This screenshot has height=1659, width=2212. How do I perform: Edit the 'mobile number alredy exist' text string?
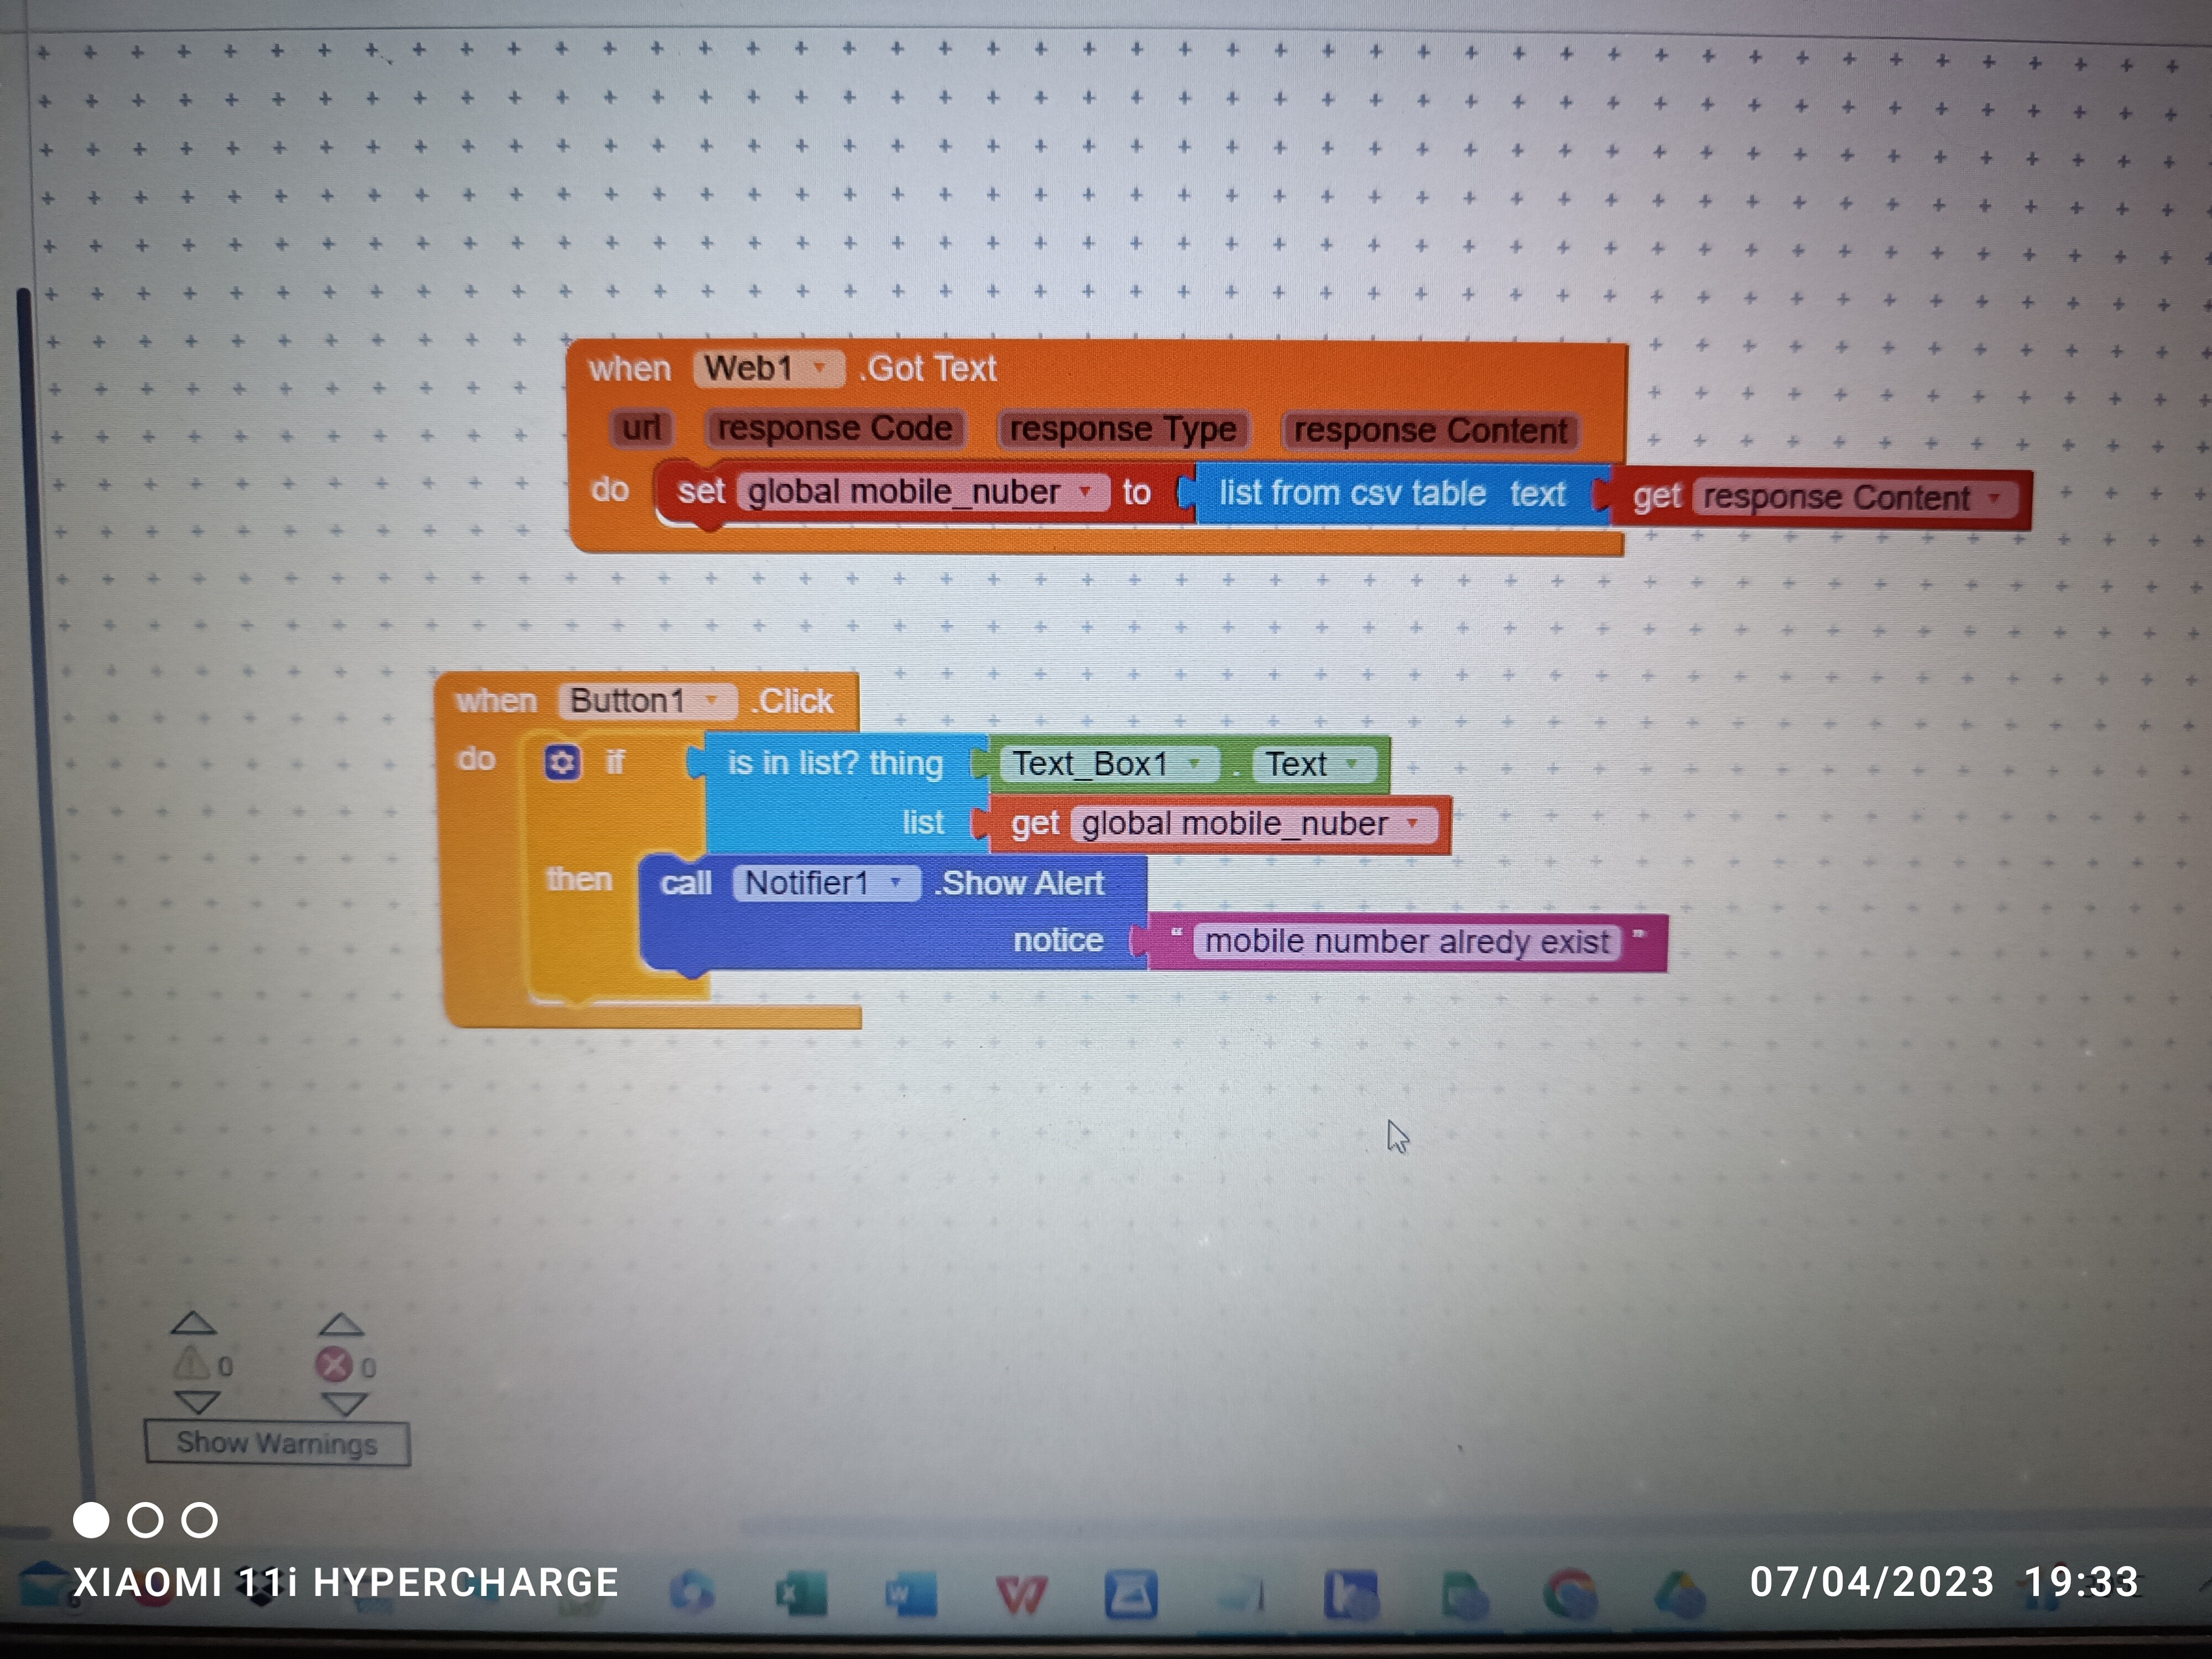[1406, 942]
